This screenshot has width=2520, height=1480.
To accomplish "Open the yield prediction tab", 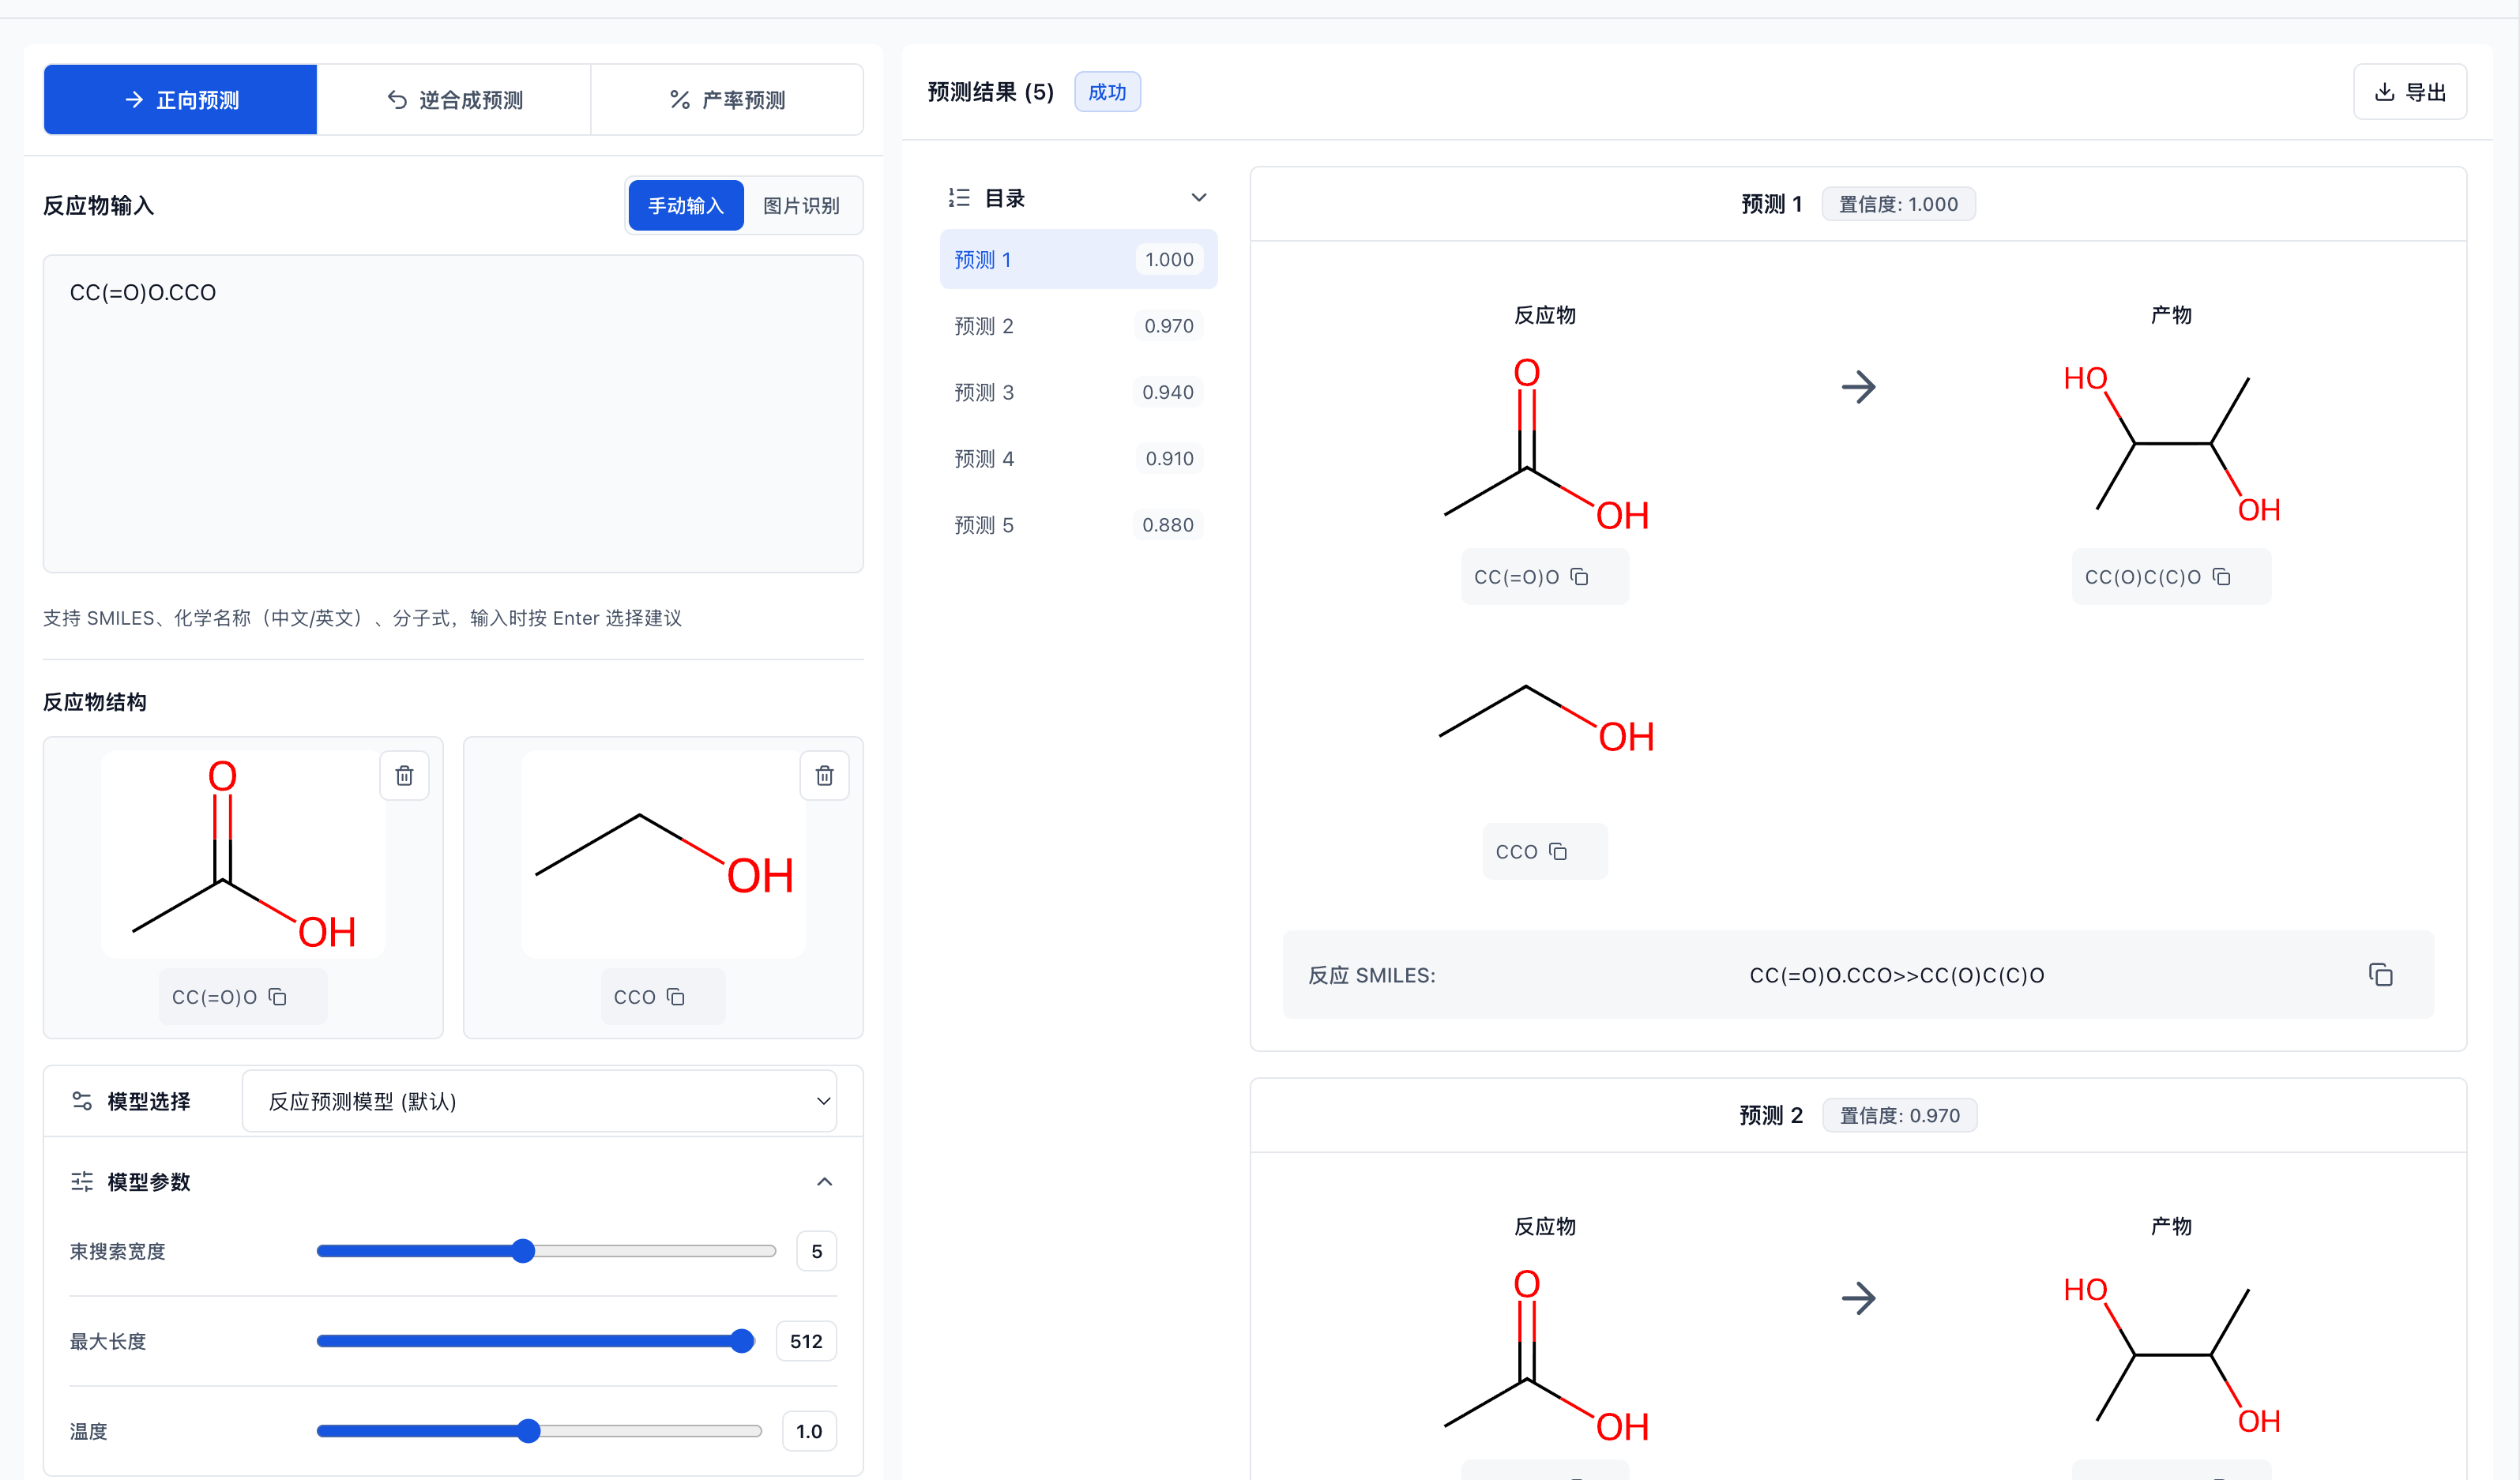I will point(727,100).
